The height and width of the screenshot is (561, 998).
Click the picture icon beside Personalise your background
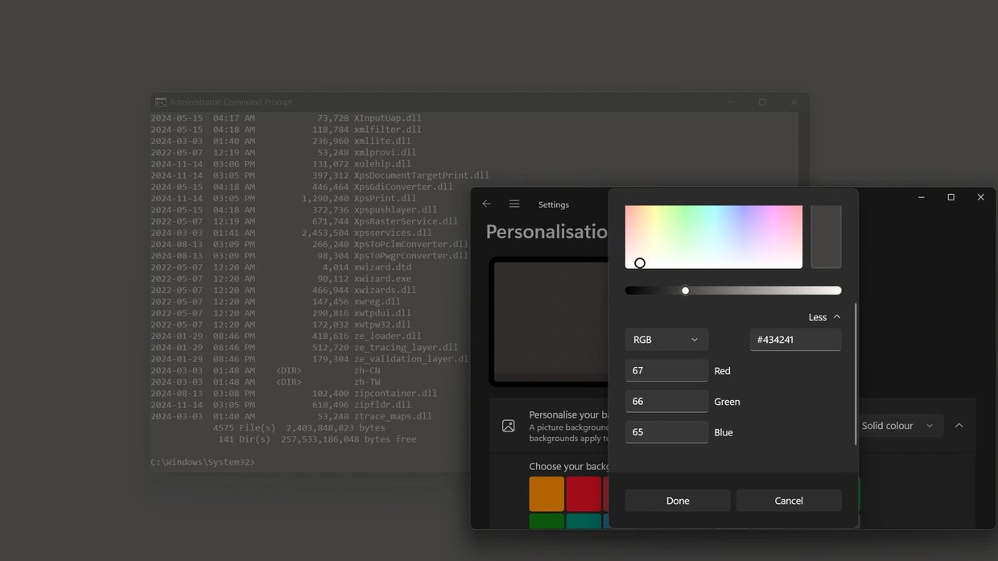509,426
